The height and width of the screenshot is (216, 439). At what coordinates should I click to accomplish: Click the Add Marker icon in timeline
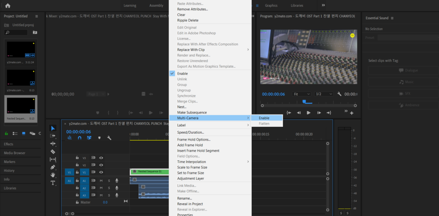click(99, 138)
